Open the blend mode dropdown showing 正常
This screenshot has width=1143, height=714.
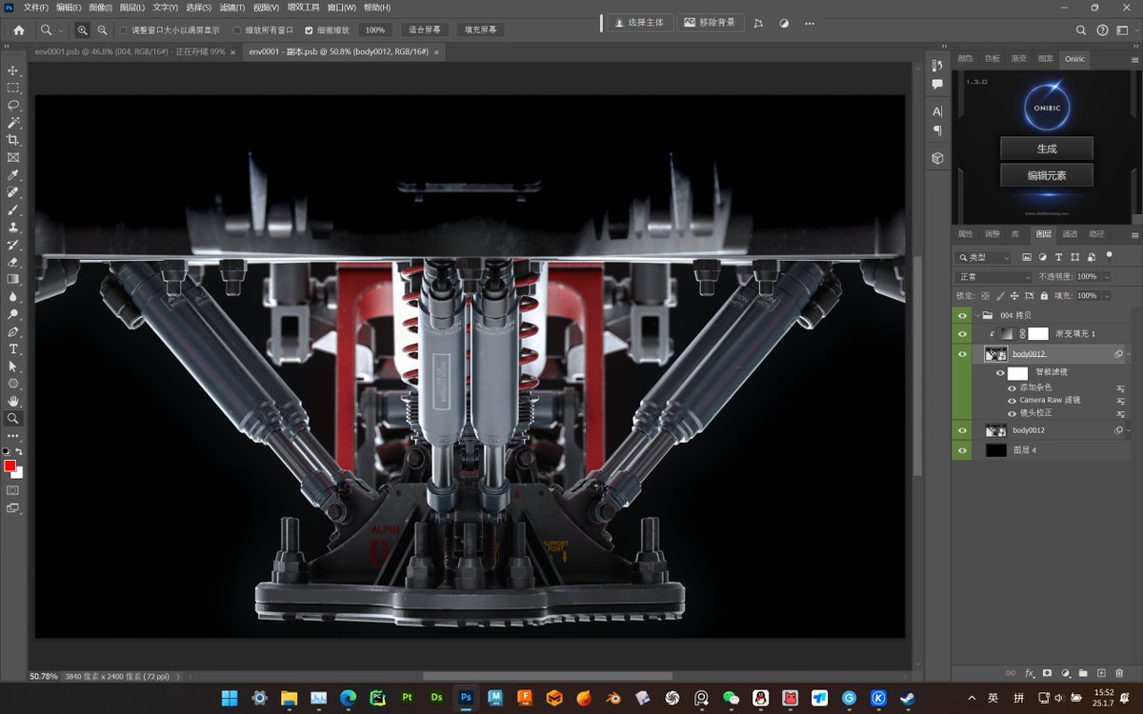(x=993, y=277)
